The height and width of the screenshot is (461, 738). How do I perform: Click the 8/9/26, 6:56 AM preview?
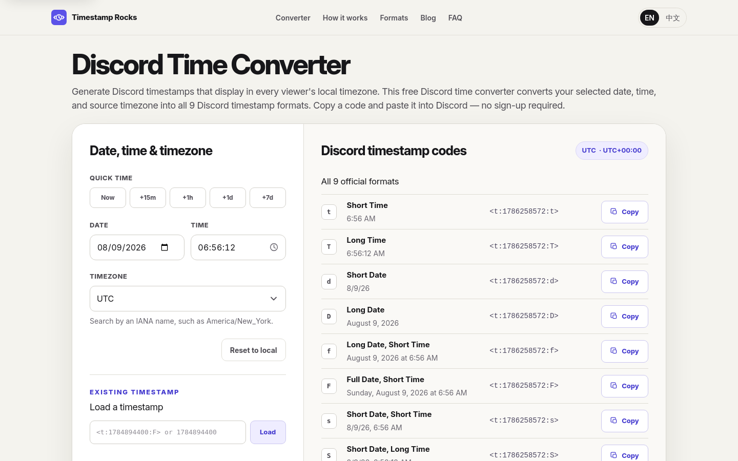tap(374, 428)
